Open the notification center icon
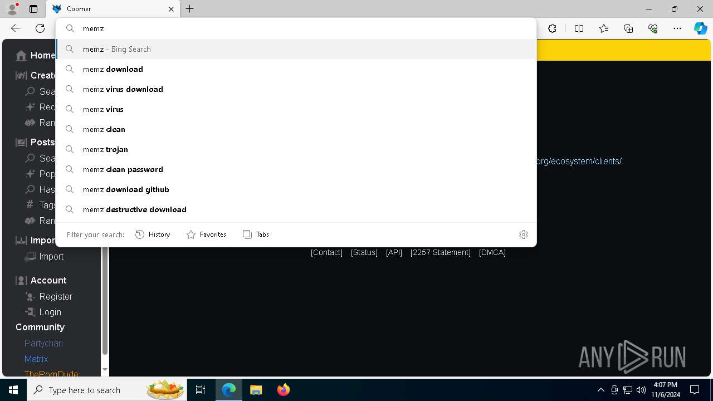The height and width of the screenshot is (401, 713). [x=695, y=390]
